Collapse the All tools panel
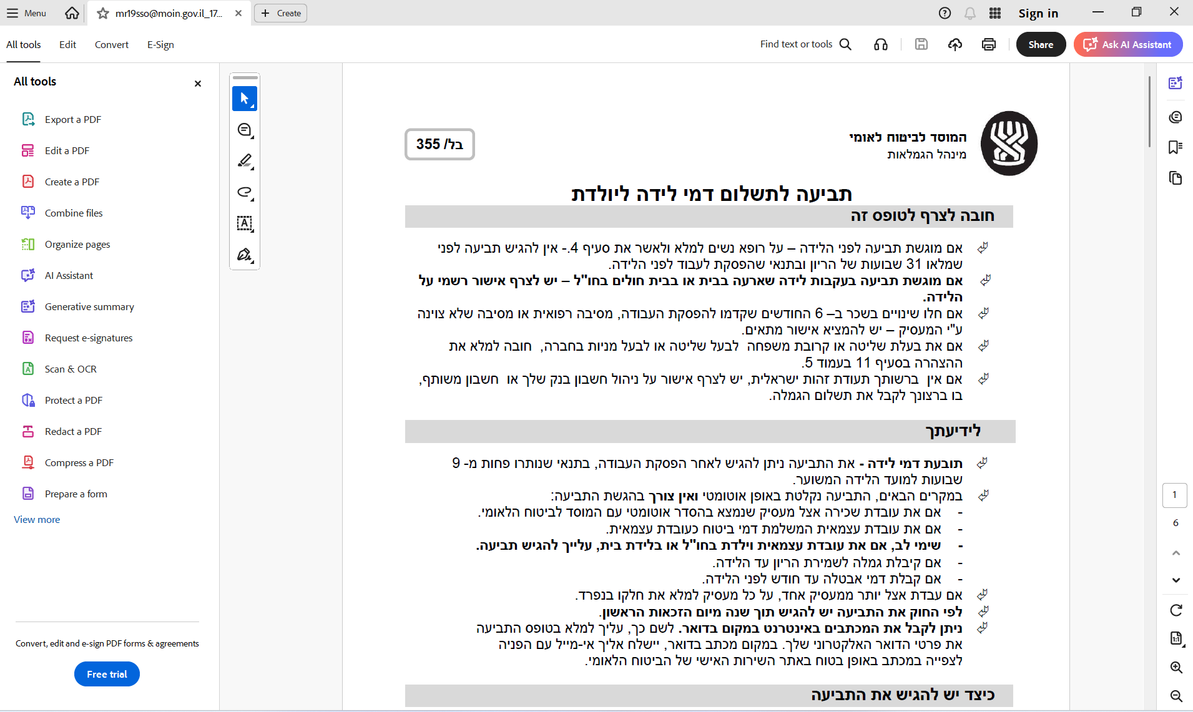 pos(197,83)
